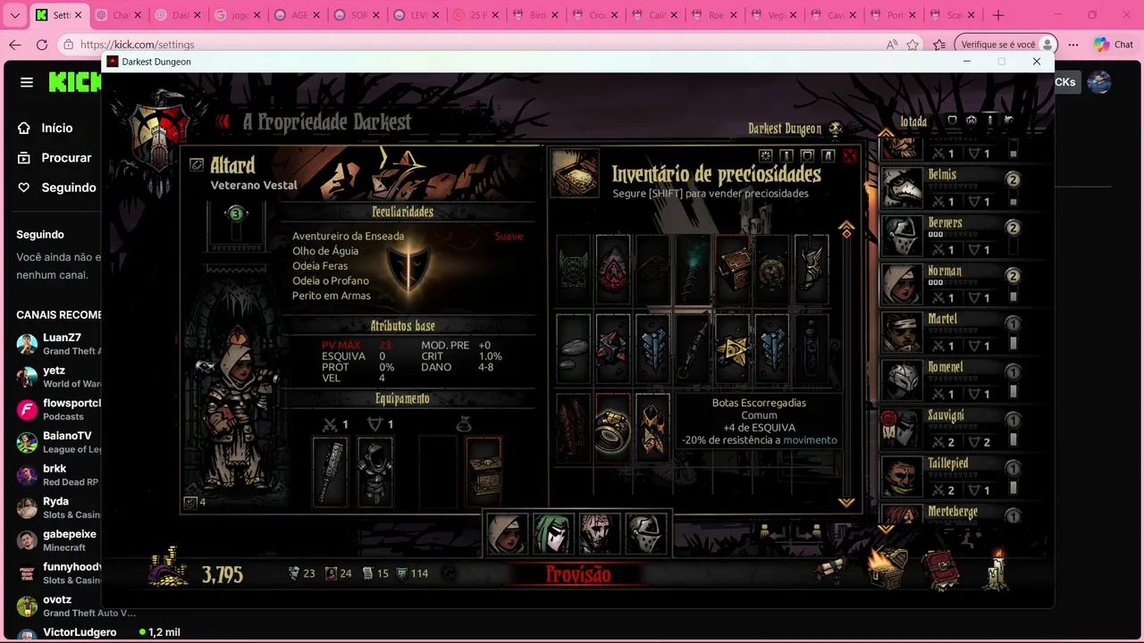Open the BaianoTV recommended channel

[x=57, y=442]
